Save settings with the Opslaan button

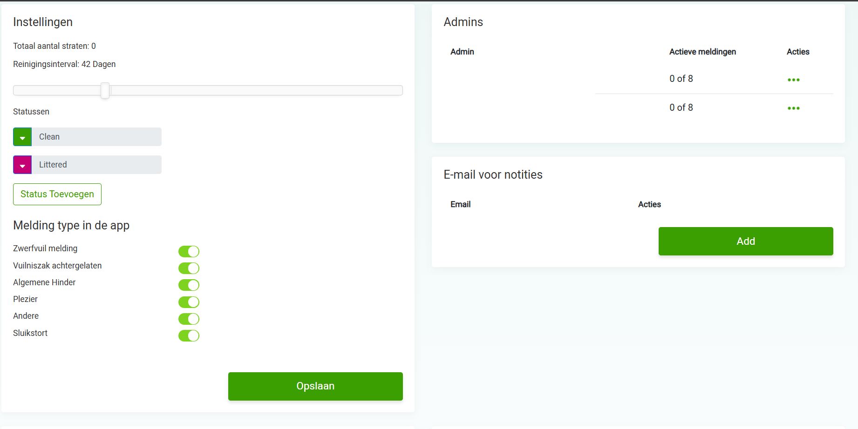315,386
